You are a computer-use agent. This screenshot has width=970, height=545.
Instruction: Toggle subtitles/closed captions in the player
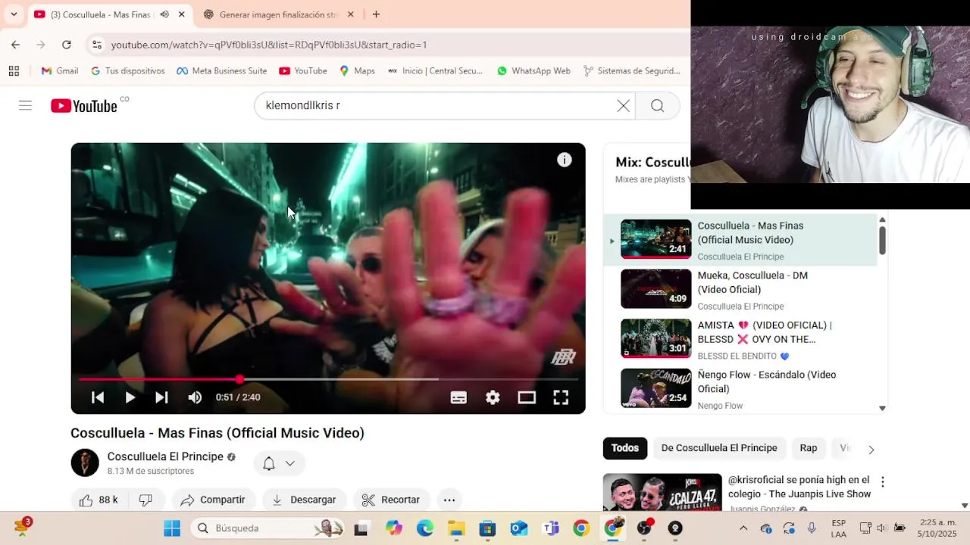(458, 397)
